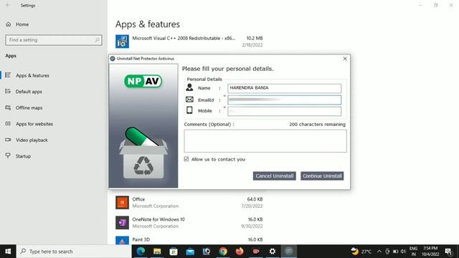
Task: Click the weather 27°C taskbar widget
Action: (361, 252)
